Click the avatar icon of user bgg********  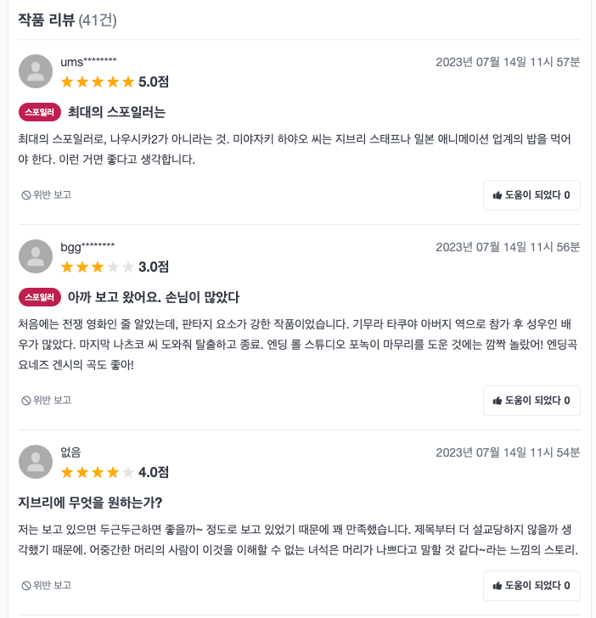pos(36,256)
